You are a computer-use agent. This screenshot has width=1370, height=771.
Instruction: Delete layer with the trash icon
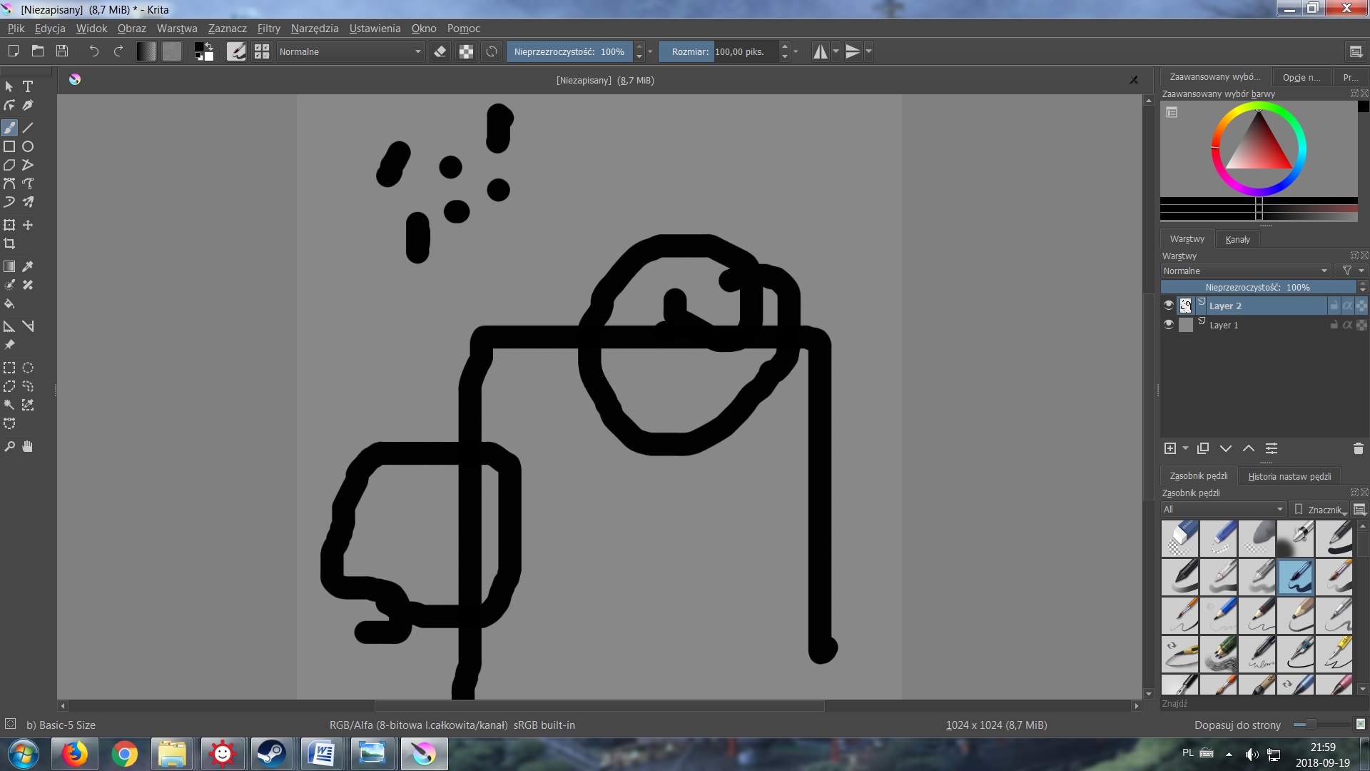[1358, 448]
